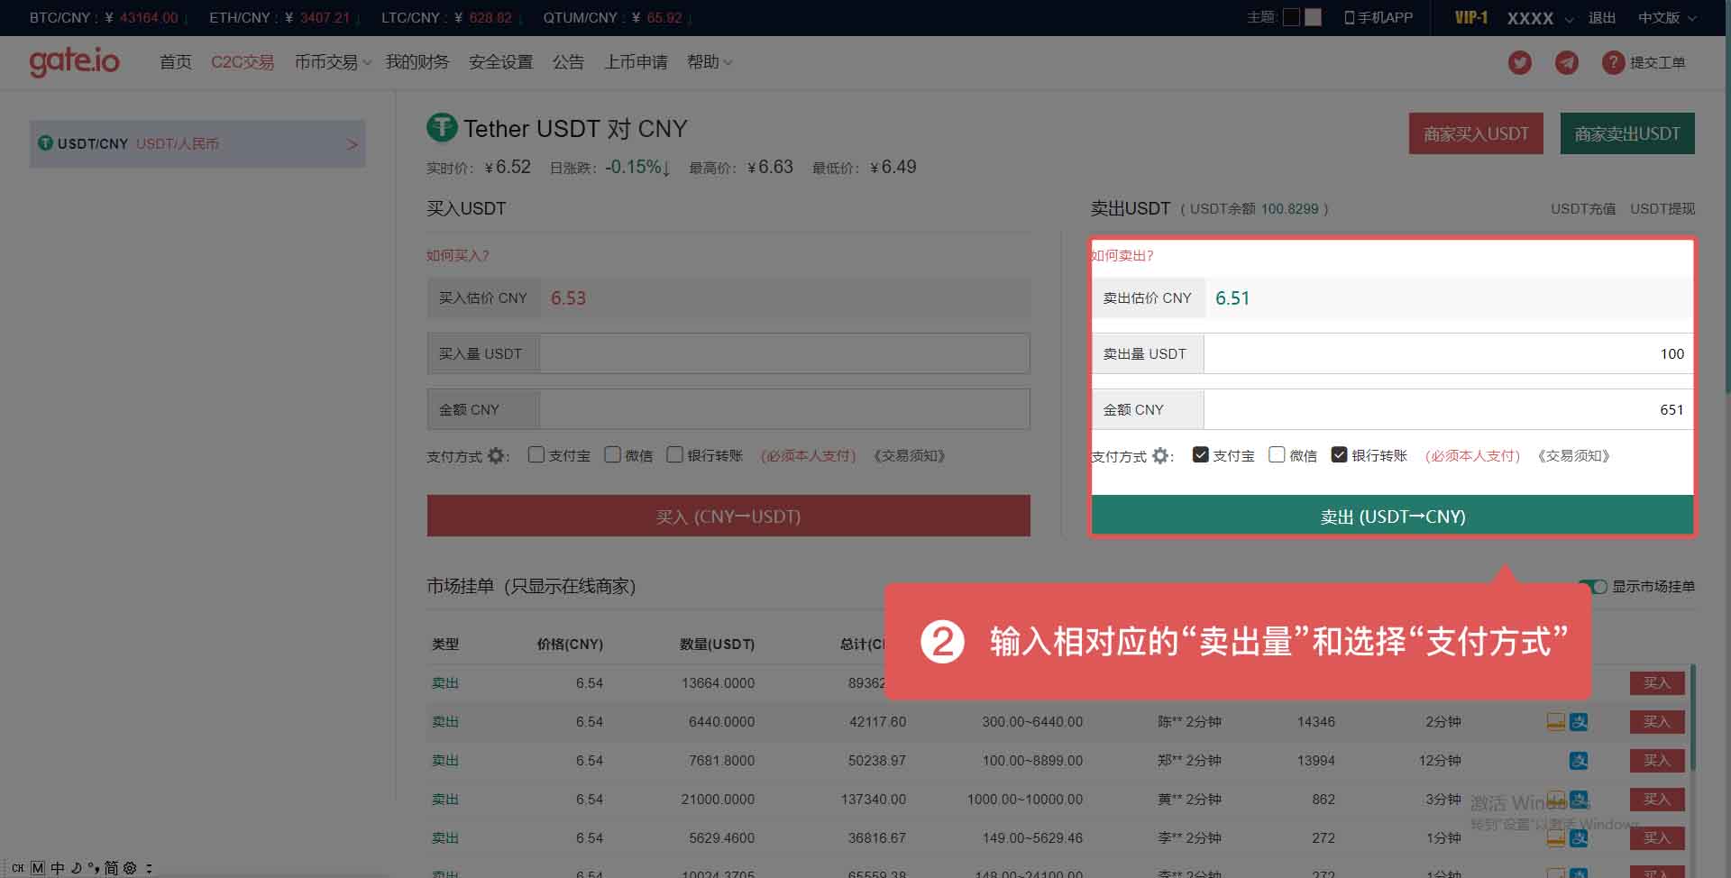The height and width of the screenshot is (878, 1731).
Task: Check 银行转账 in the buy USDT form
Action: 675,455
